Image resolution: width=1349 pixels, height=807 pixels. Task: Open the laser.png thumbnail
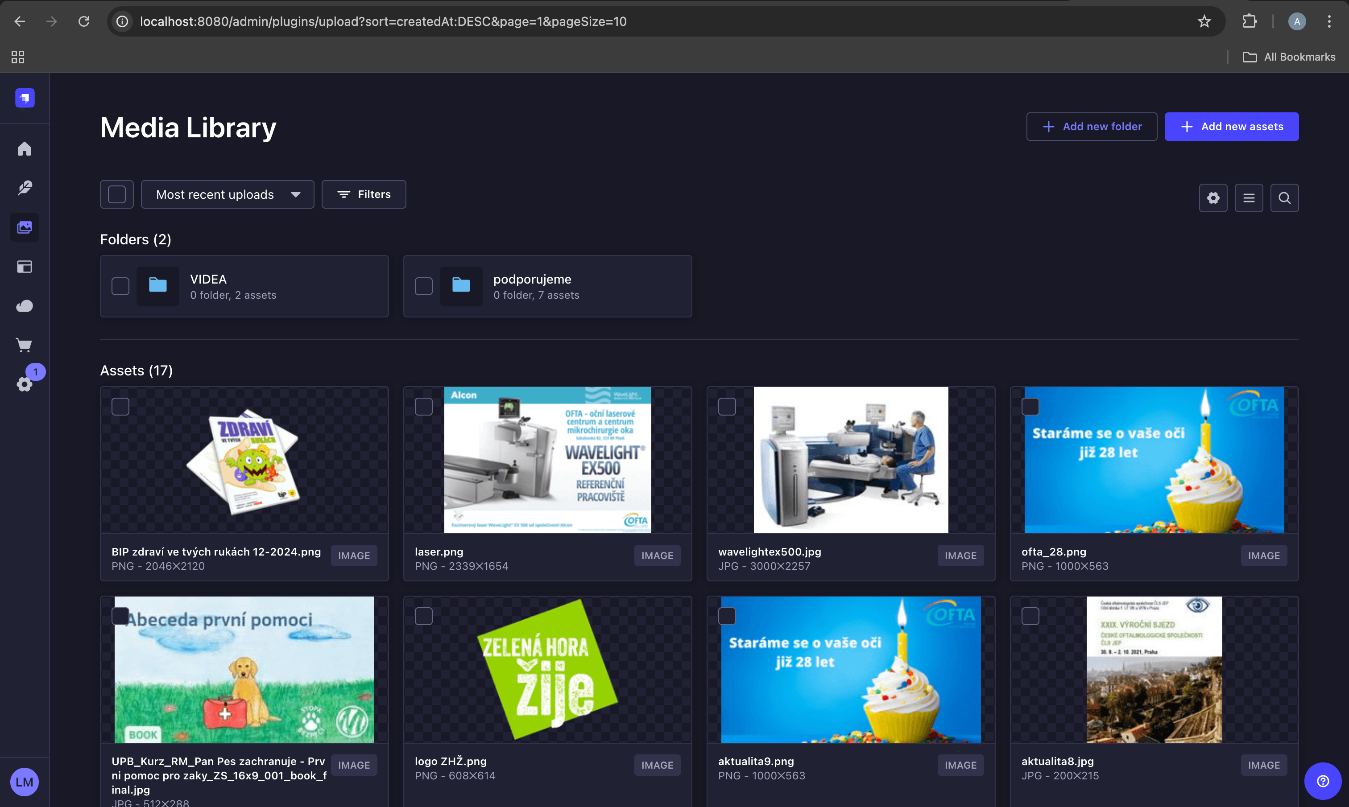tap(547, 460)
